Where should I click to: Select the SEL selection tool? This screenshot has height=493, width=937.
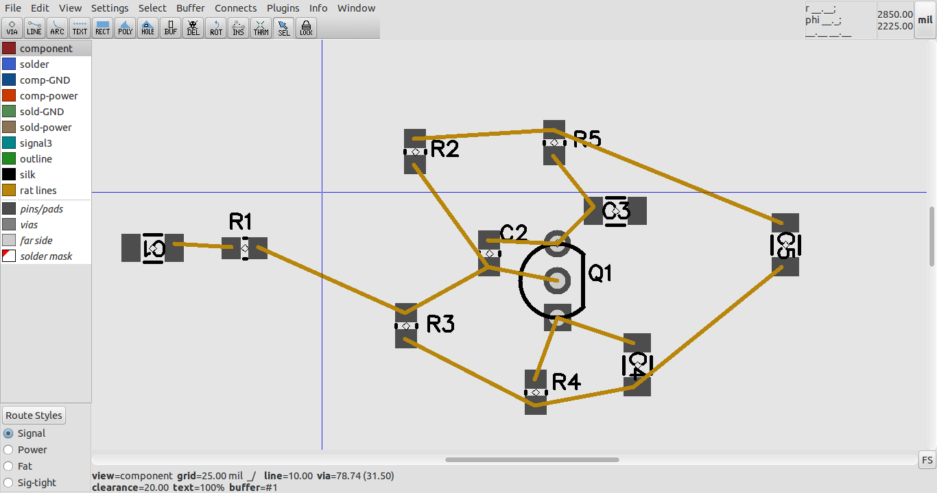[x=283, y=27]
